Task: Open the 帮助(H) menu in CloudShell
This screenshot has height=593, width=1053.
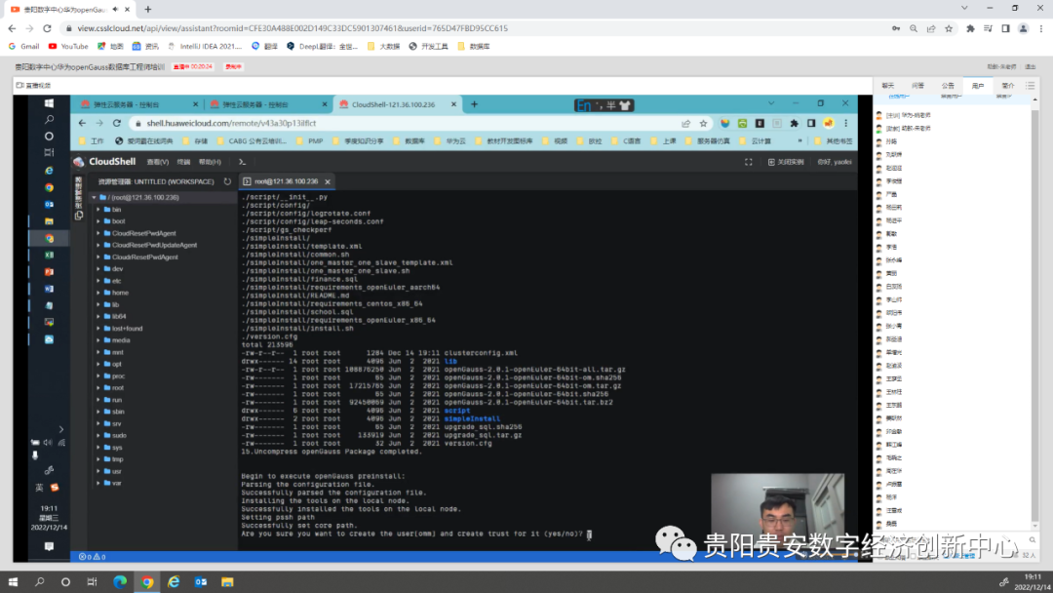Action: point(211,162)
